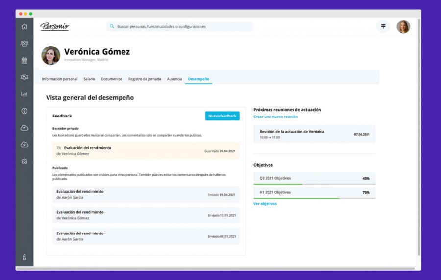The image size is (441, 280).
Task: Click the 70% value of H1 objectives
Action: click(366, 193)
